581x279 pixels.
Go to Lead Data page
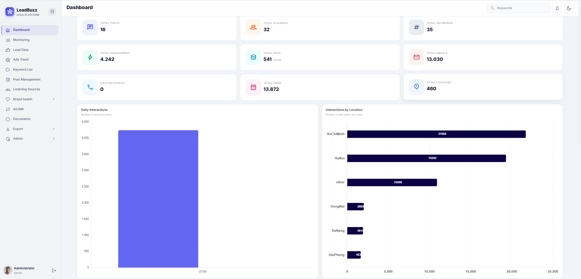coord(30,50)
